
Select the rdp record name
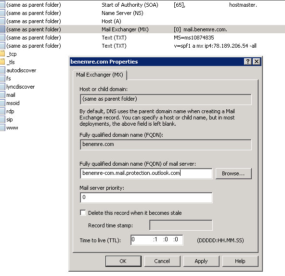pyautogui.click(x=10, y=111)
